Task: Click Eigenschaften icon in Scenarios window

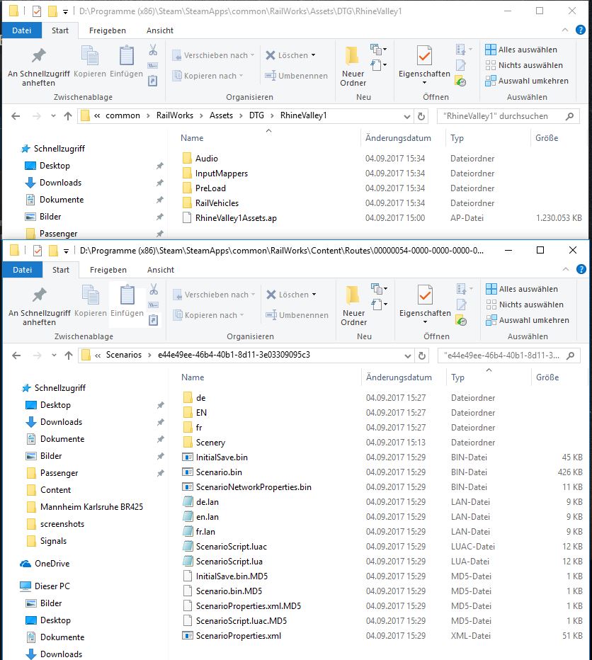Action: 425,296
